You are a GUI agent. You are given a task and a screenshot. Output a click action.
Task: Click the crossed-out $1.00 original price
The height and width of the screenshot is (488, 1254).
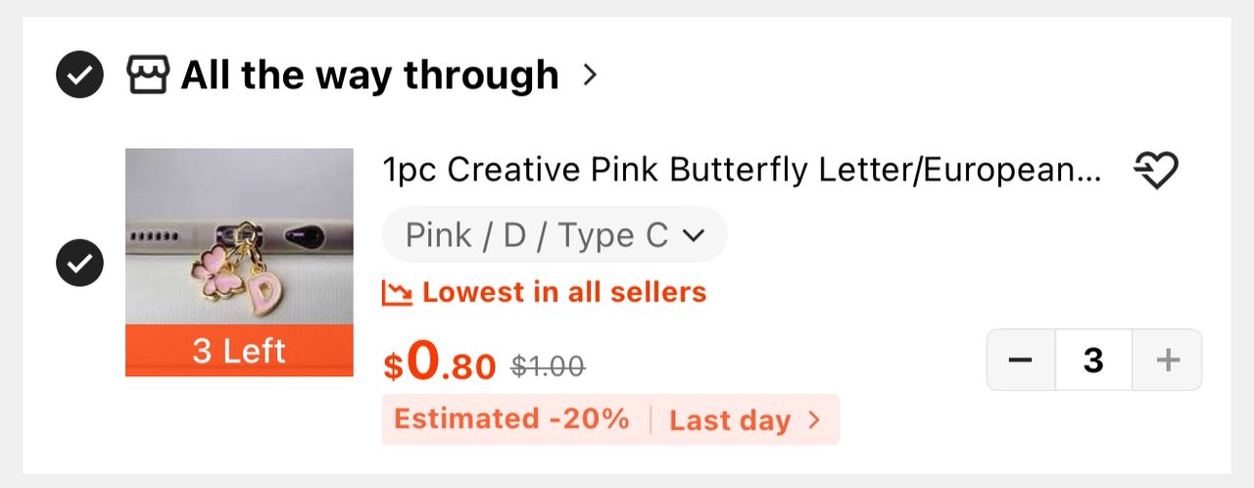click(x=549, y=366)
